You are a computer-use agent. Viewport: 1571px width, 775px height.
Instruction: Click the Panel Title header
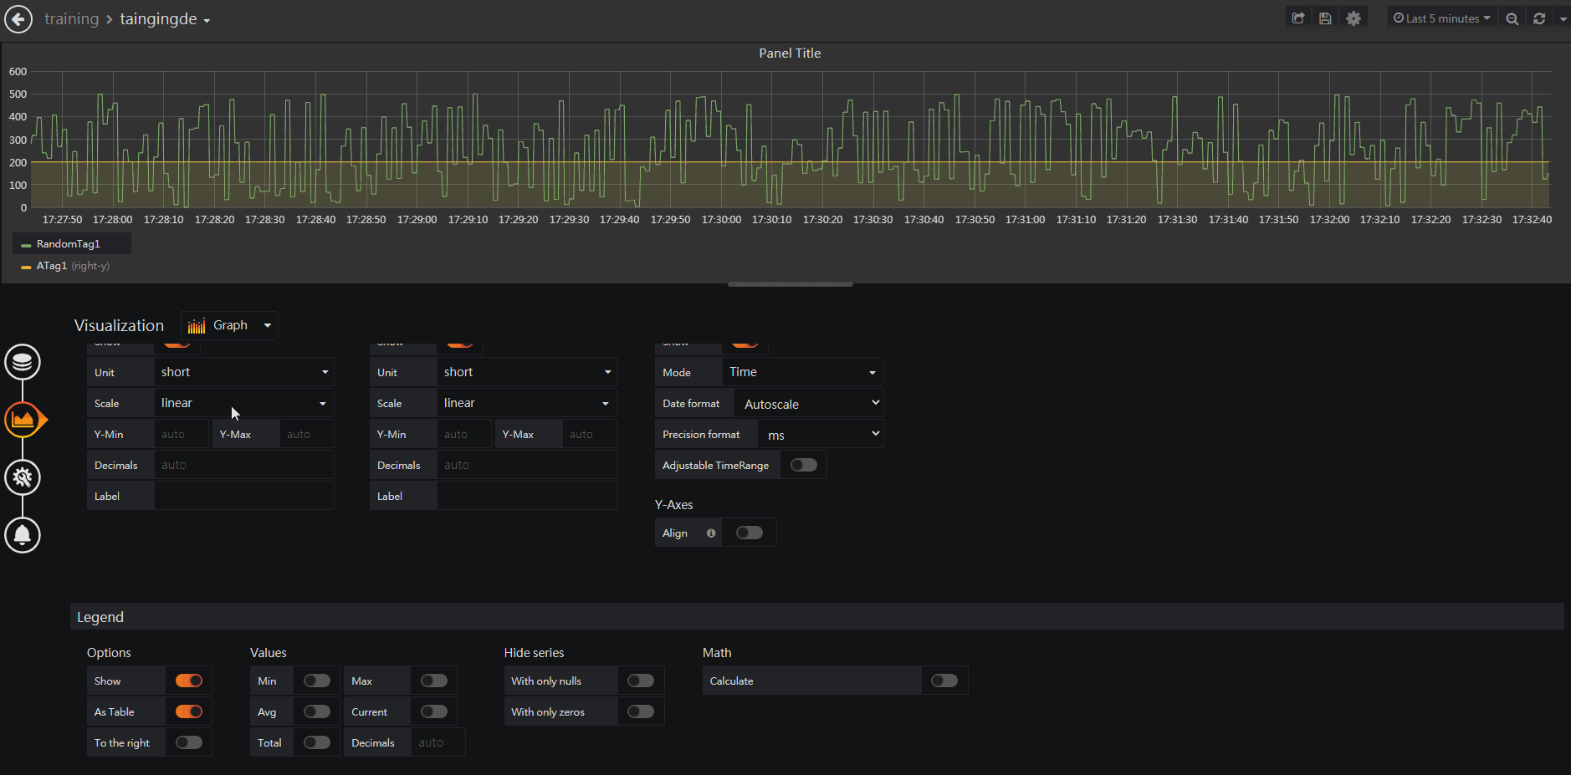[x=790, y=53]
